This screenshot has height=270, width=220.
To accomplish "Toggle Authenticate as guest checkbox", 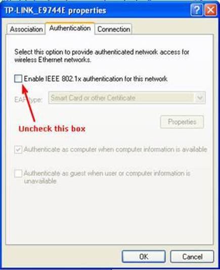I will pos(18,174).
